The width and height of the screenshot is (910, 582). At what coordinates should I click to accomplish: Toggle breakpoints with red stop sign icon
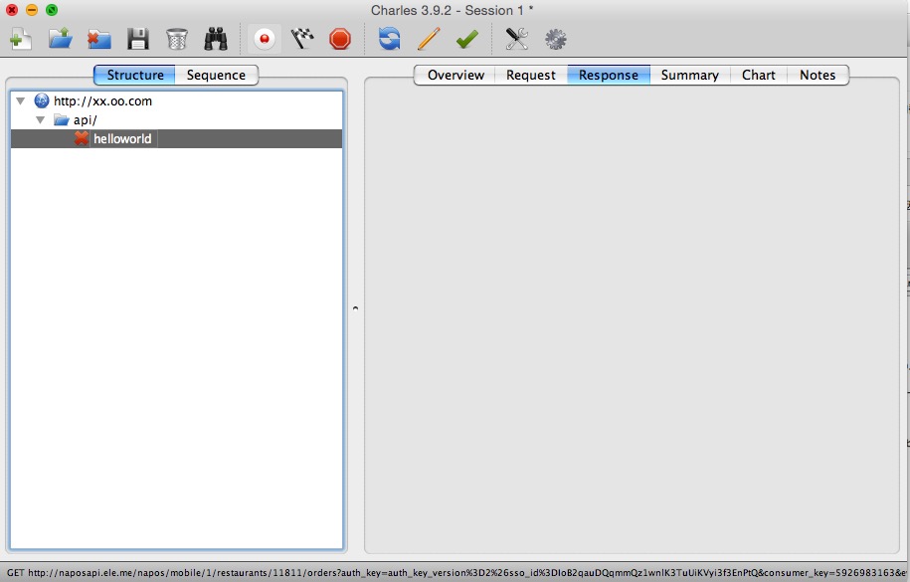tap(339, 39)
